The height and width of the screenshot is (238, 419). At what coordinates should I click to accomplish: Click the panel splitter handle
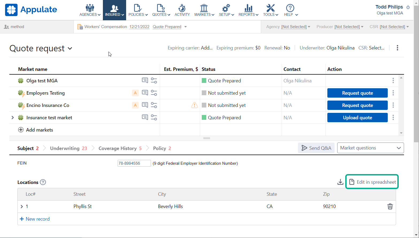207,138
